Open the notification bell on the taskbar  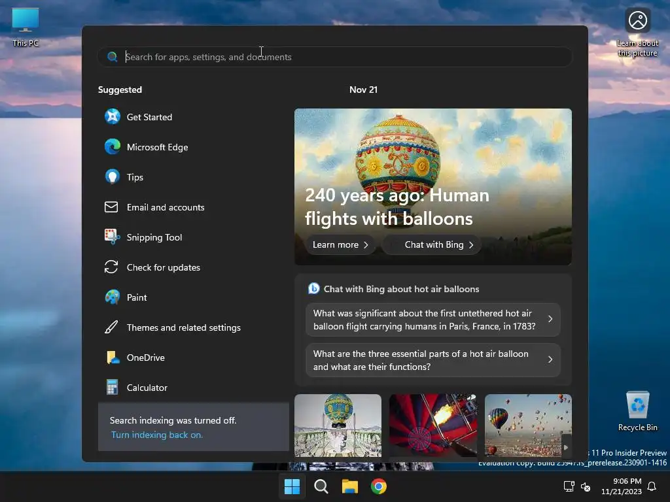click(652, 486)
